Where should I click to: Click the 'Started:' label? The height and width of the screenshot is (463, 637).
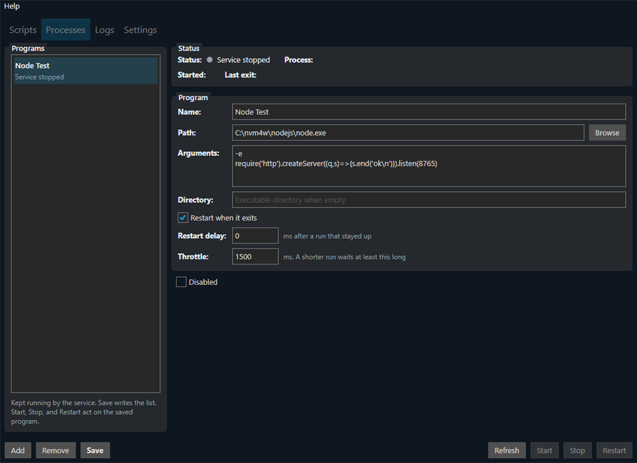point(192,75)
